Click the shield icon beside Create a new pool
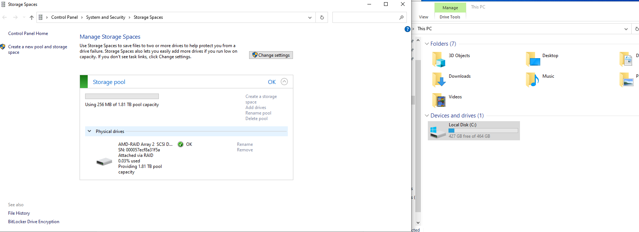The width and height of the screenshot is (639, 232). (x=3, y=47)
